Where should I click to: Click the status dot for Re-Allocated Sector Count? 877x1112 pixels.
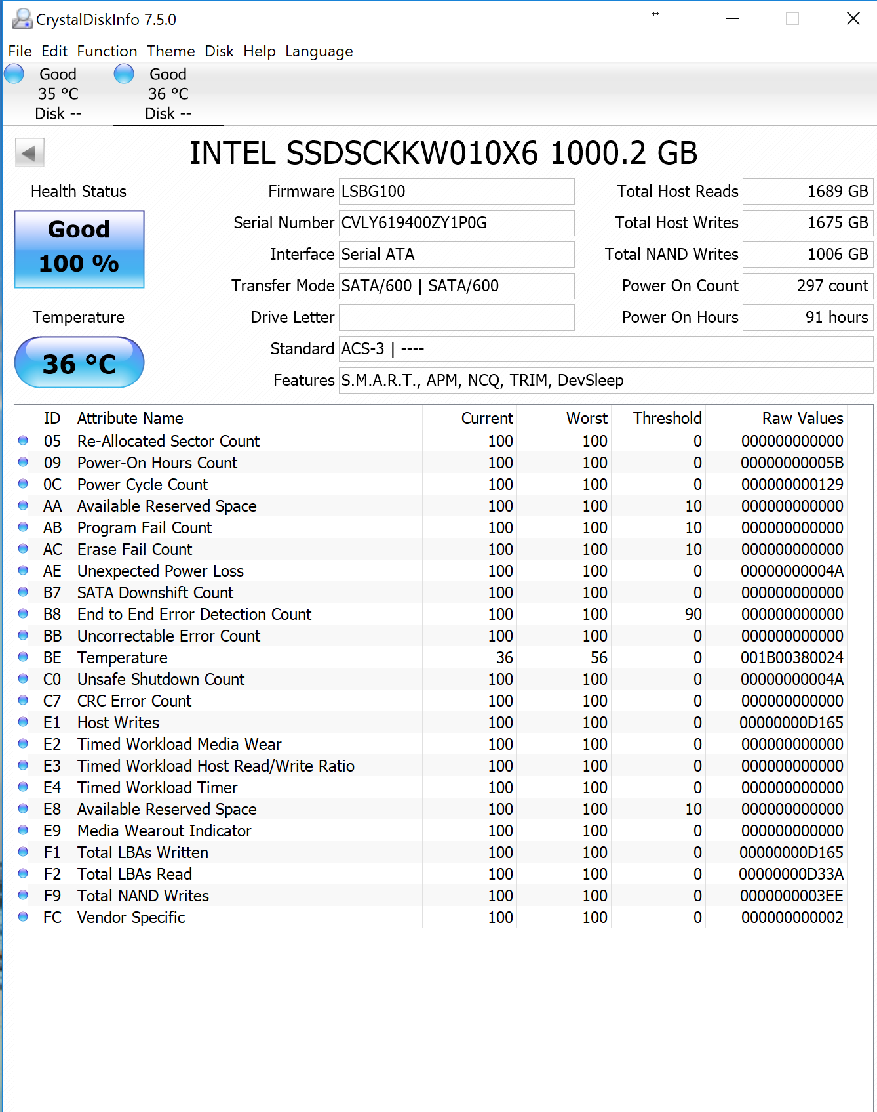click(23, 441)
